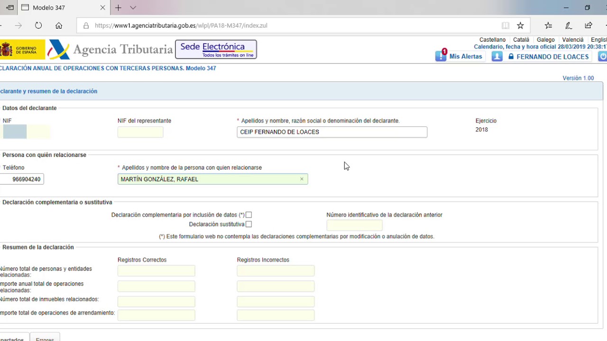Check Declaración complementaria por inclusión de datos

tap(248, 215)
